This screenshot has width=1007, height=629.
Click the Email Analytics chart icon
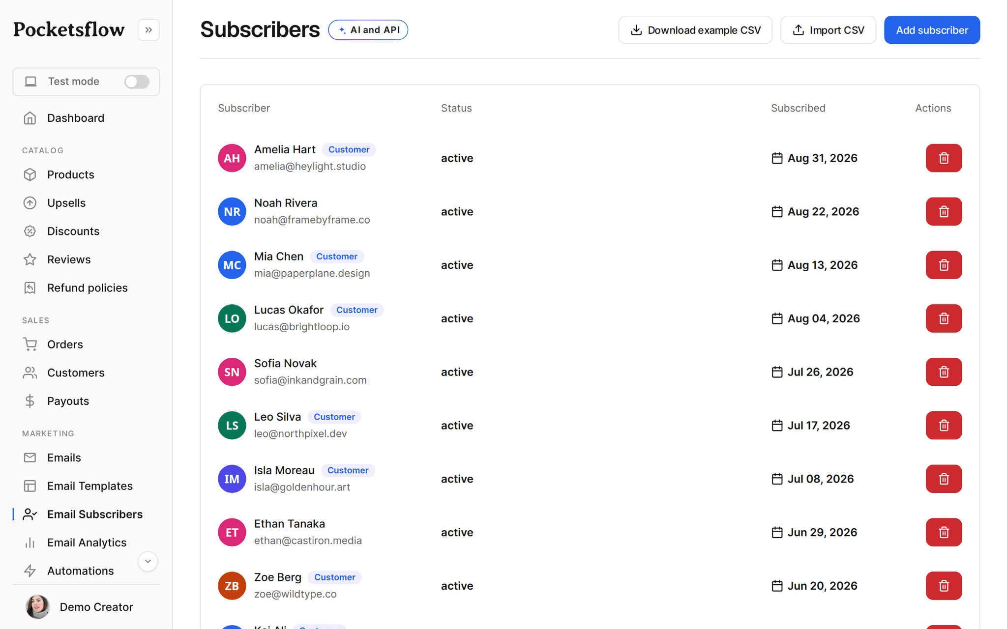tap(30, 543)
